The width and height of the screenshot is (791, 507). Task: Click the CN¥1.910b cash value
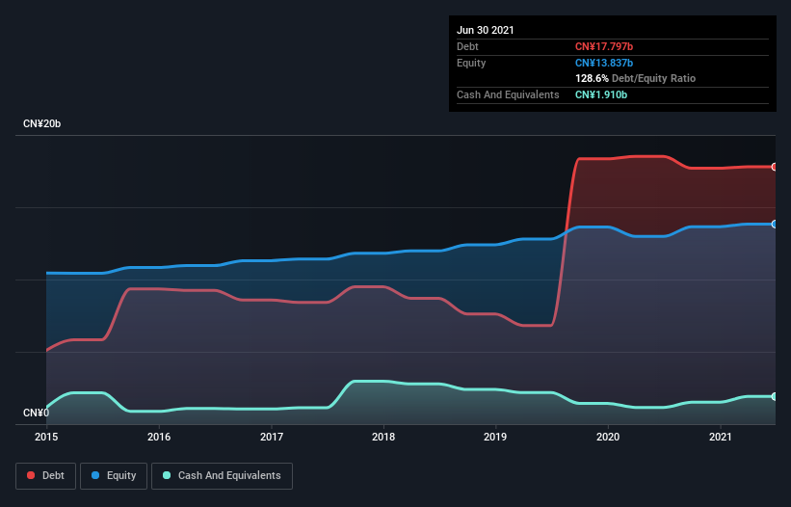(601, 94)
